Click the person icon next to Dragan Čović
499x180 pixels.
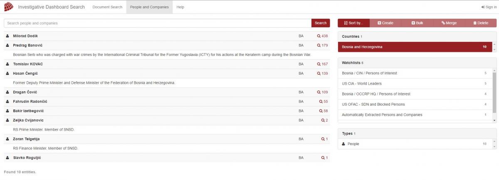7,92
